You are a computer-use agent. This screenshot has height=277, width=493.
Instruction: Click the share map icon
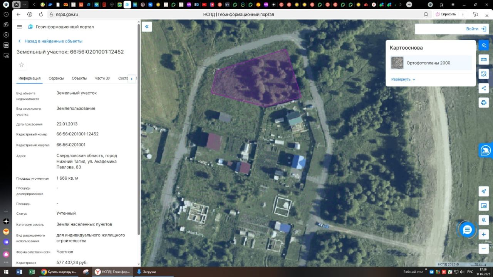[x=484, y=88]
